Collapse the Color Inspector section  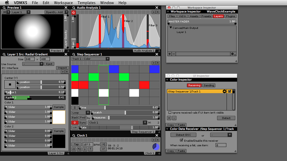click(167, 80)
